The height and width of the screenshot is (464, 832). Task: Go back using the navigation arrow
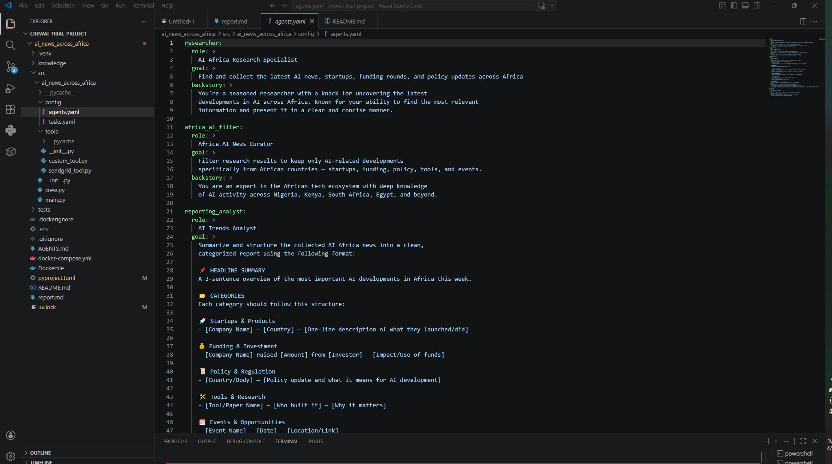click(x=272, y=6)
